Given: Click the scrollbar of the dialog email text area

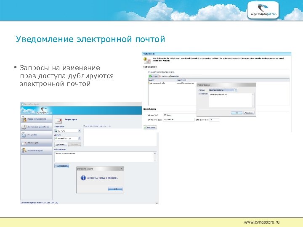Looking at the screenshot, I should tap(252, 100).
